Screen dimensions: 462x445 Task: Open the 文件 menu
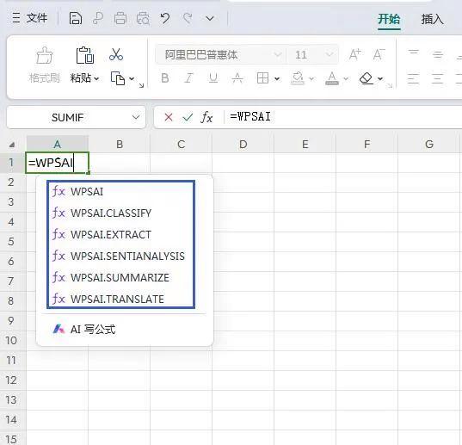coord(29,18)
